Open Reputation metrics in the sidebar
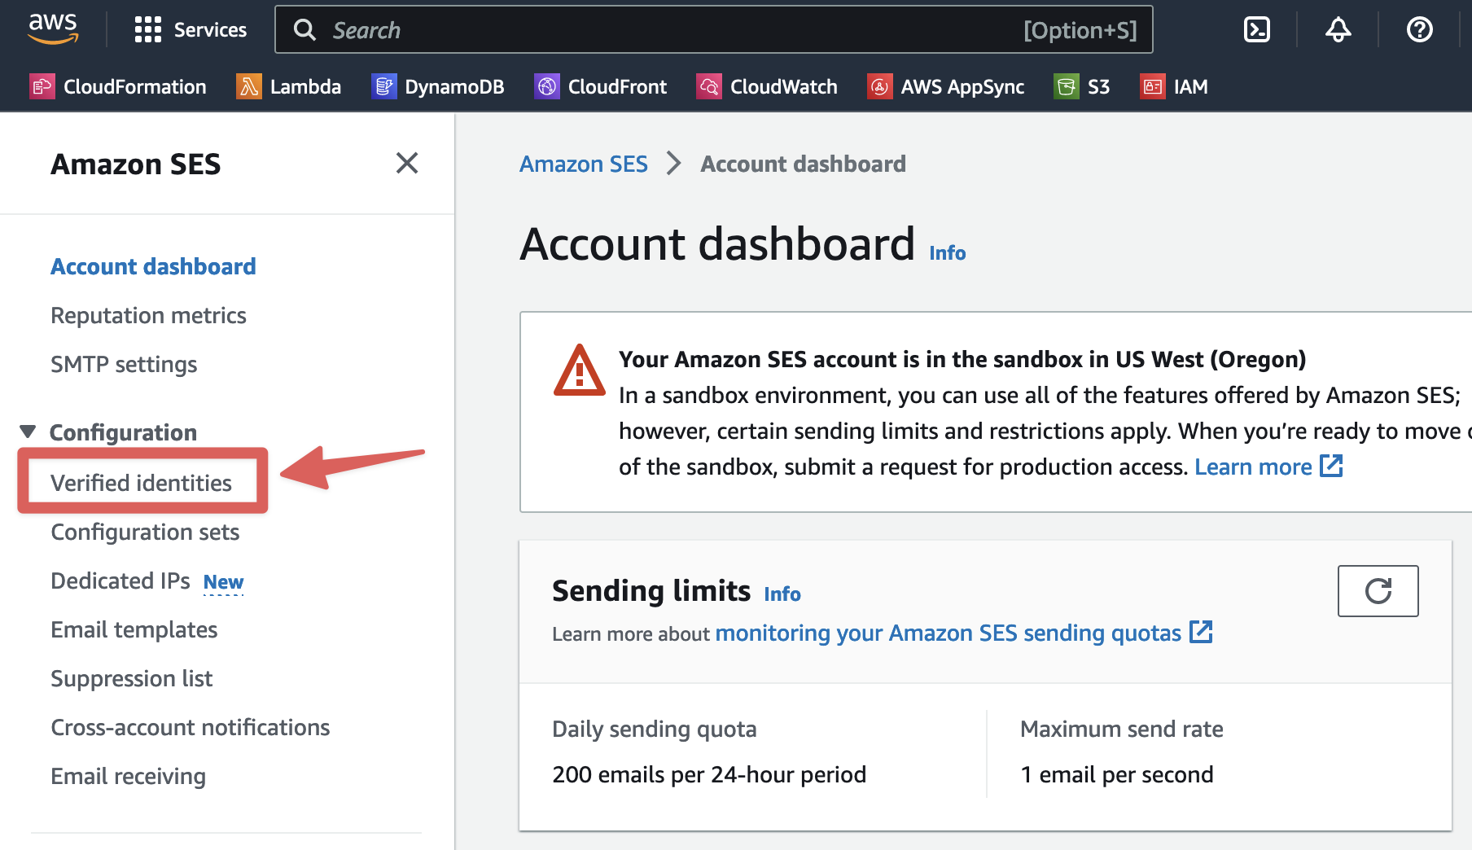 [148, 315]
